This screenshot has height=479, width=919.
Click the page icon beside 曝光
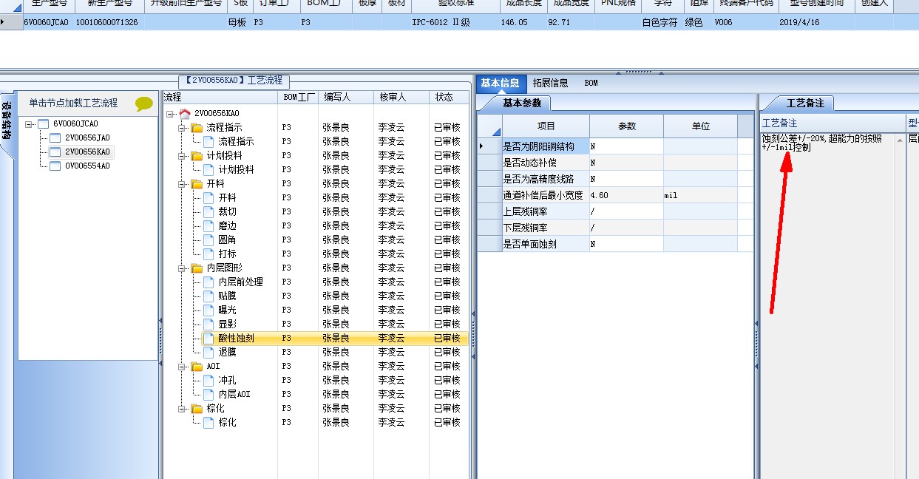click(208, 310)
